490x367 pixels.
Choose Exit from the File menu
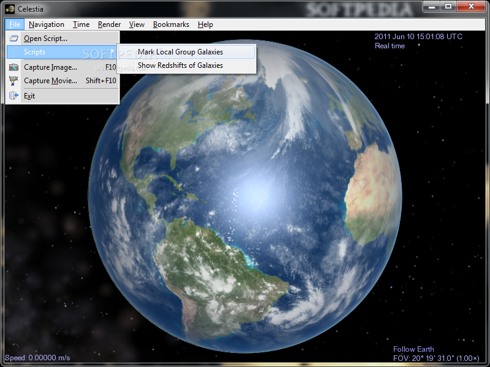click(62, 96)
